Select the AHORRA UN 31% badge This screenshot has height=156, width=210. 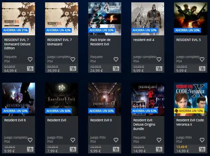pyautogui.click(x=15, y=30)
